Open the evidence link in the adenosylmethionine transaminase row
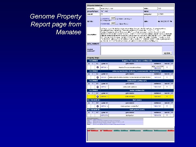The width and height of the screenshot is (196, 147). [x=157, y=77]
